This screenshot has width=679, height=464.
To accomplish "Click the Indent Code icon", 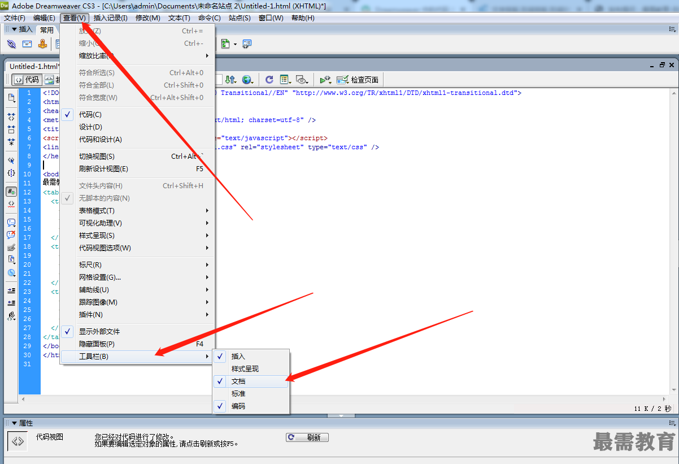I will 11,290.
